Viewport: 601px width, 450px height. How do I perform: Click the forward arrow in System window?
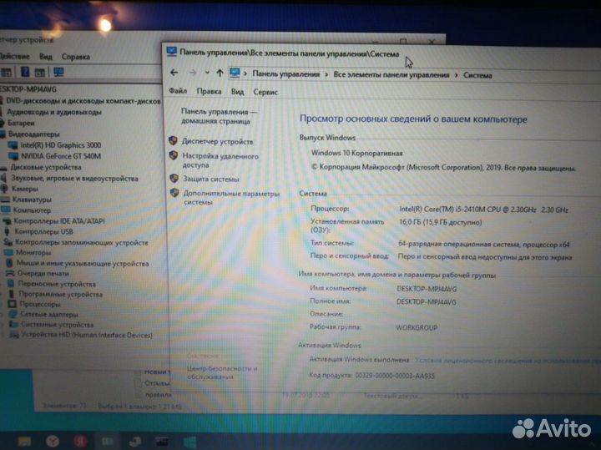point(193,73)
